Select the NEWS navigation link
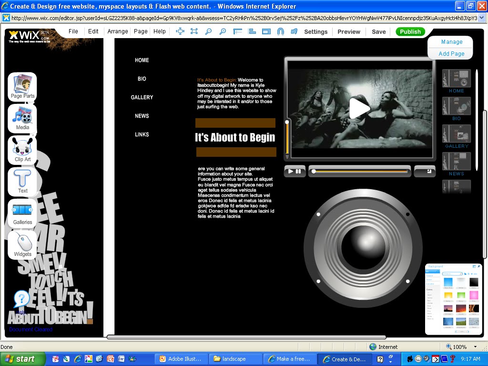The width and height of the screenshot is (488, 366). click(x=142, y=116)
